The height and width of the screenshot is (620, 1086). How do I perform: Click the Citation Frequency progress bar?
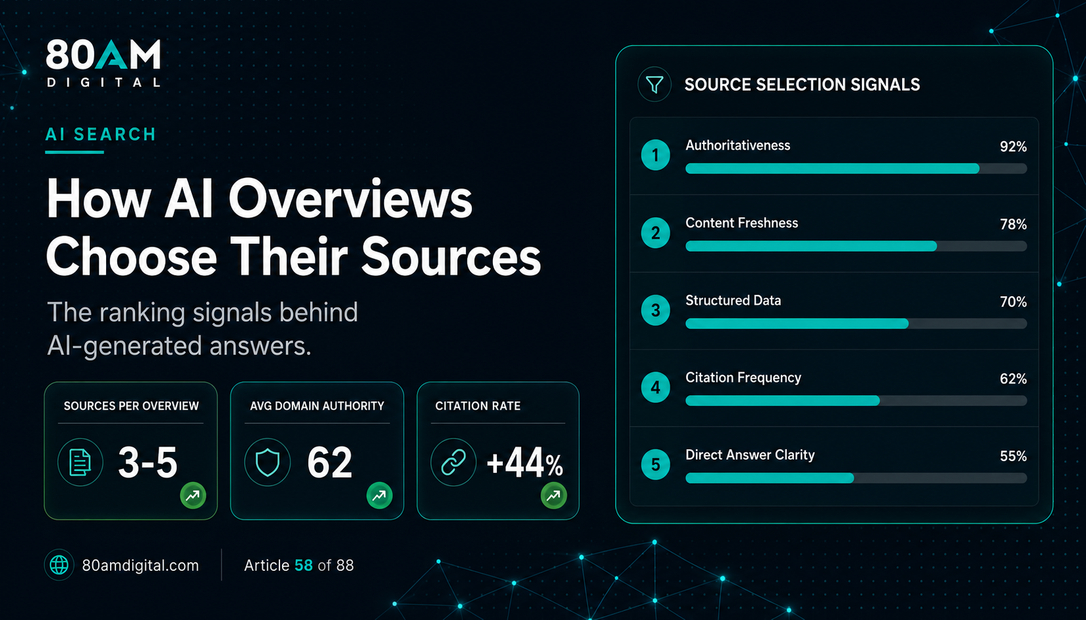click(856, 401)
